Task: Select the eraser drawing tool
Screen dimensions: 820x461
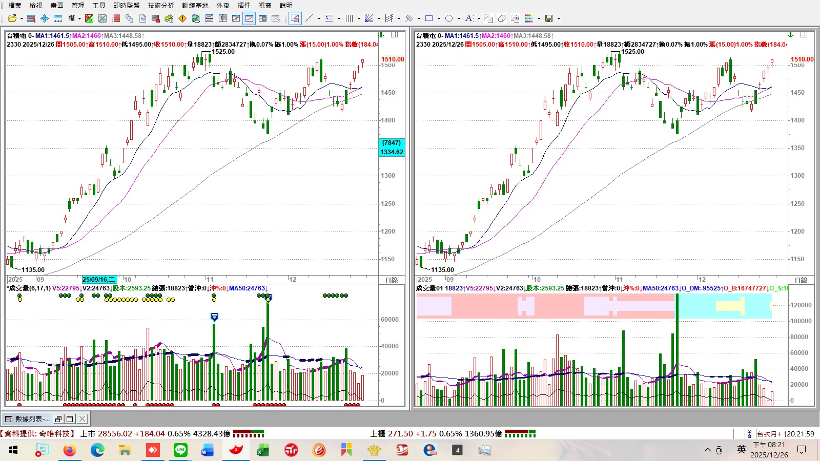Action: point(502,18)
